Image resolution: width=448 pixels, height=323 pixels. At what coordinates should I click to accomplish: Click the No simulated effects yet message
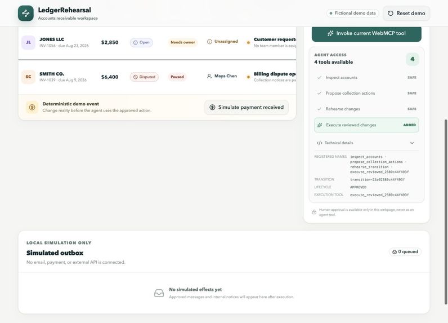(195, 290)
